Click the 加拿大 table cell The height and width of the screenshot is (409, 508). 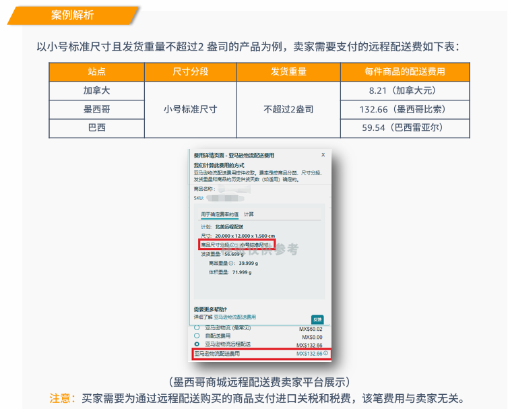point(96,90)
